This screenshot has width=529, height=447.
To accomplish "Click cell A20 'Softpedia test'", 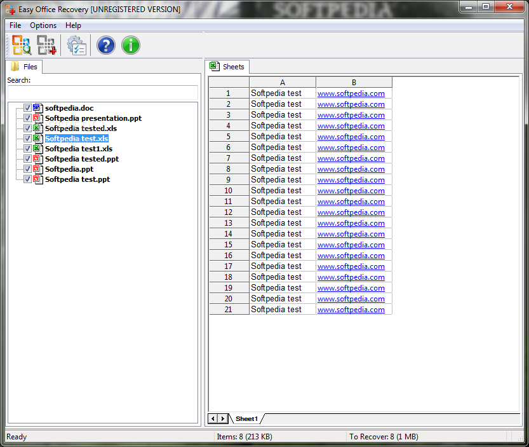I will coord(283,299).
